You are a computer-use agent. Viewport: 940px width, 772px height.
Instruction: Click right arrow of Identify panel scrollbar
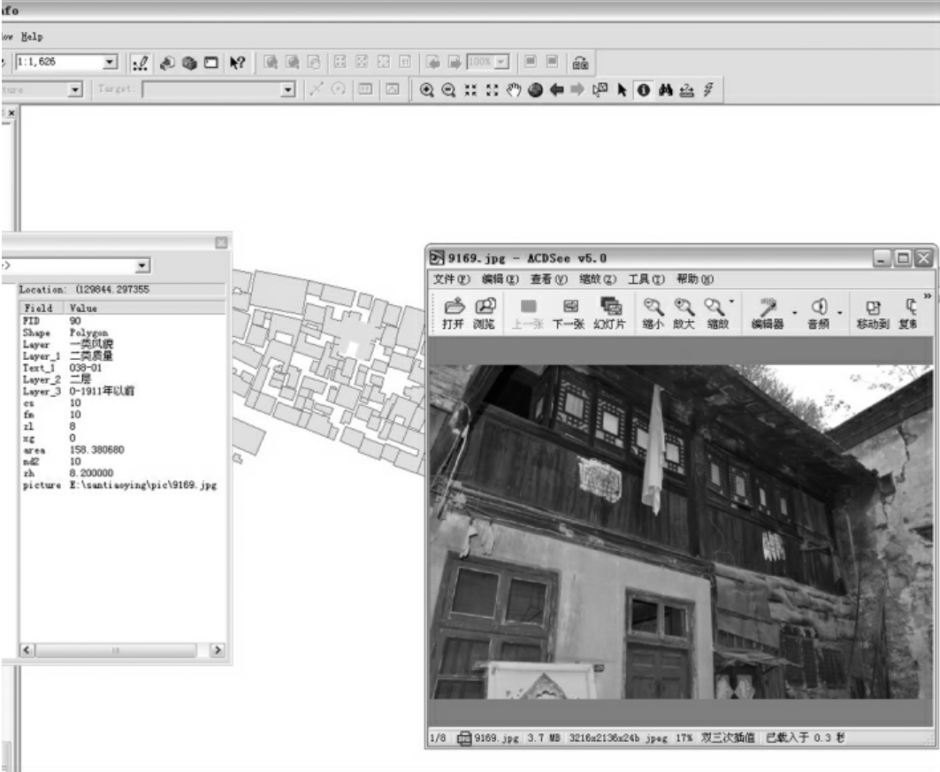[x=217, y=650]
